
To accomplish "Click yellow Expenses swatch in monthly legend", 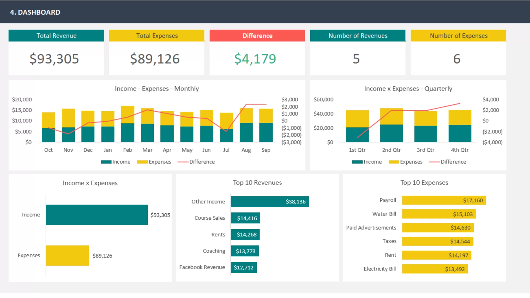I will 142,162.
